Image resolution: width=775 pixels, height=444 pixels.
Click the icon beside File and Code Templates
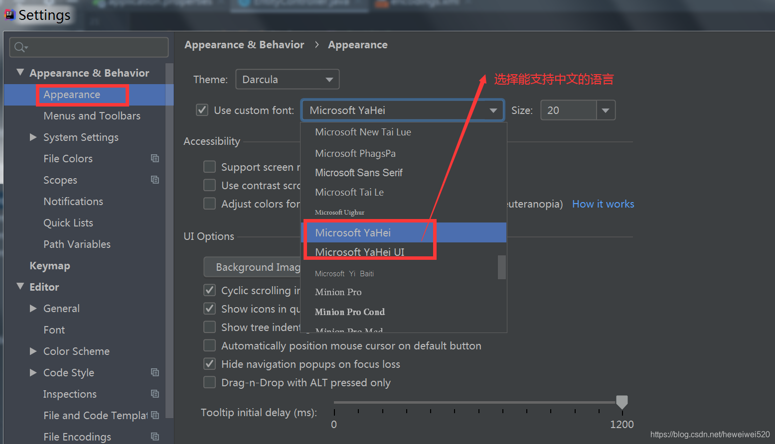click(x=155, y=415)
